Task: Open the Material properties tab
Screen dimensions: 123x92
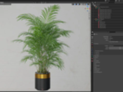Action: [92, 59]
